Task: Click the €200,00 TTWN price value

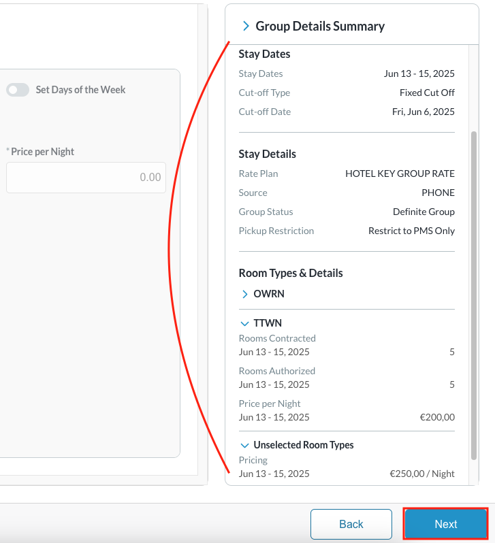Action: (437, 417)
